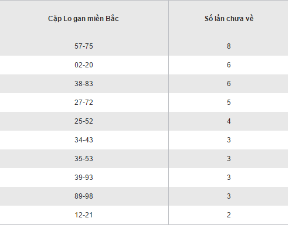Click the count 6 beside 02-20
Screen dimensions: 289x225
coord(229,65)
